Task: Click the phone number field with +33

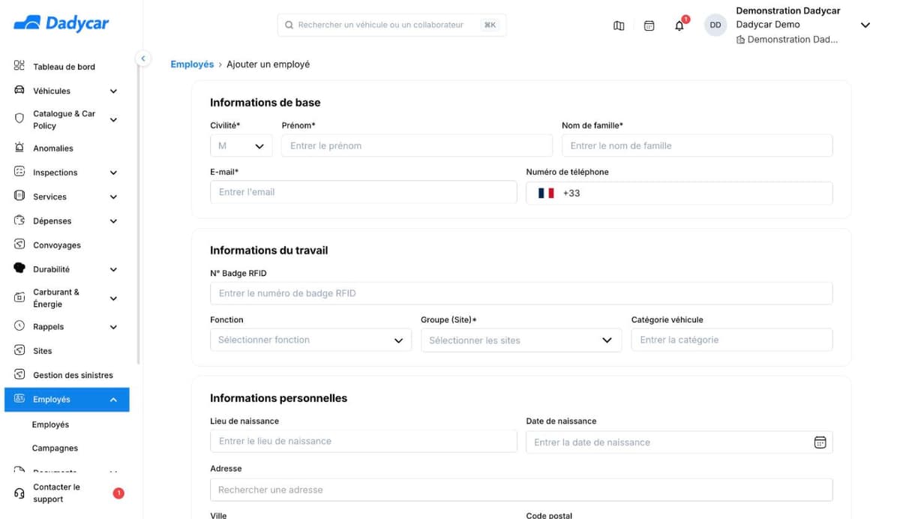Action: [x=679, y=193]
